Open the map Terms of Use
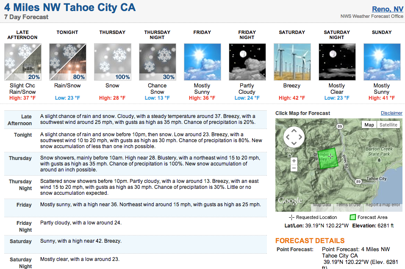Viewport: 405px width, 269px height. [348, 205]
